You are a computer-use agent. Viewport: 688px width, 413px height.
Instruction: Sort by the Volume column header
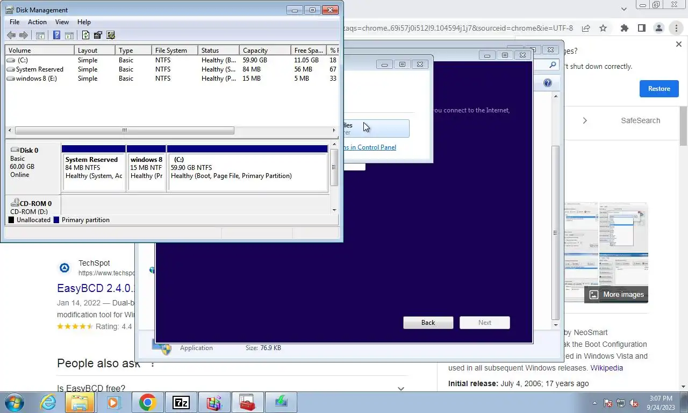tap(40, 50)
